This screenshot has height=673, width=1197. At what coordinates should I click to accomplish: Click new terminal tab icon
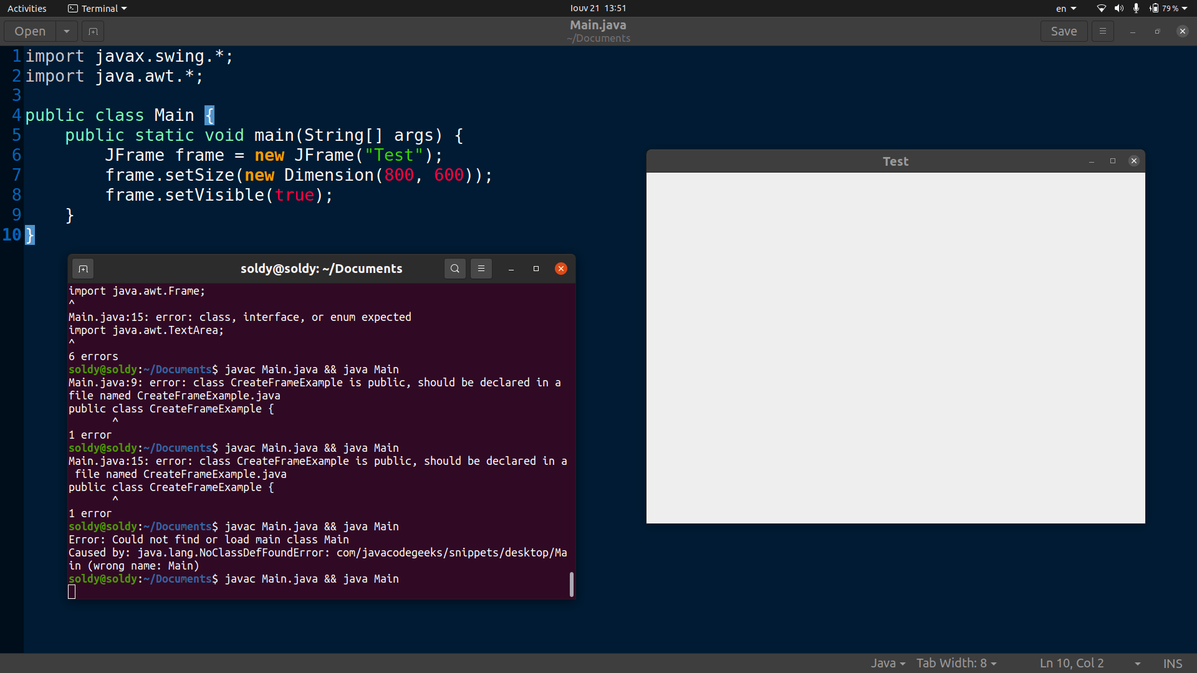[x=83, y=269]
